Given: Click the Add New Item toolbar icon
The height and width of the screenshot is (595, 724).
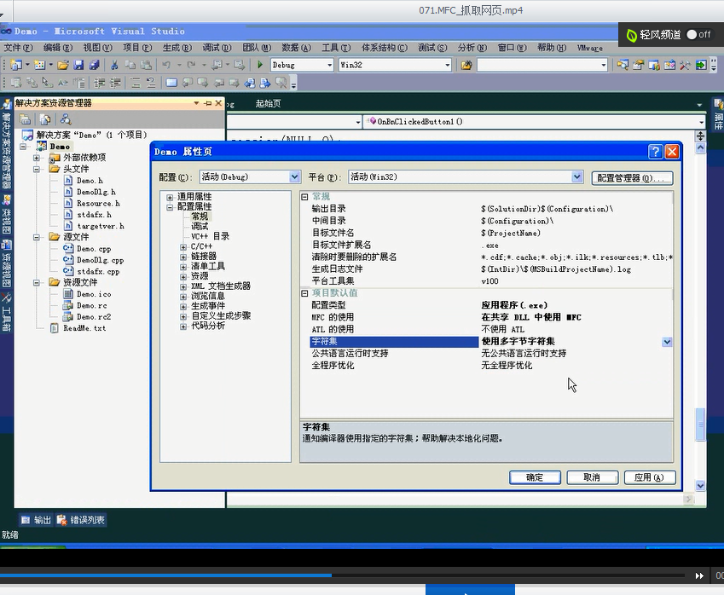Looking at the screenshot, I should [39, 65].
